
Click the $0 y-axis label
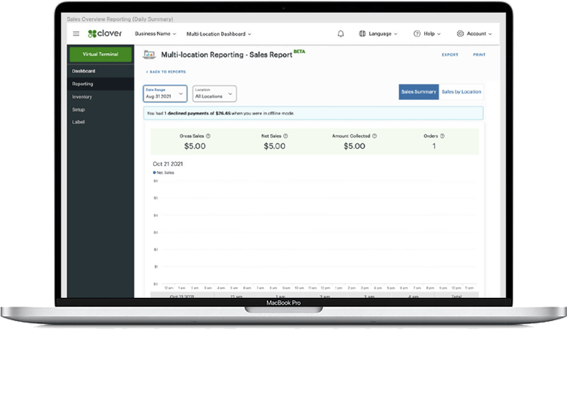(156, 284)
